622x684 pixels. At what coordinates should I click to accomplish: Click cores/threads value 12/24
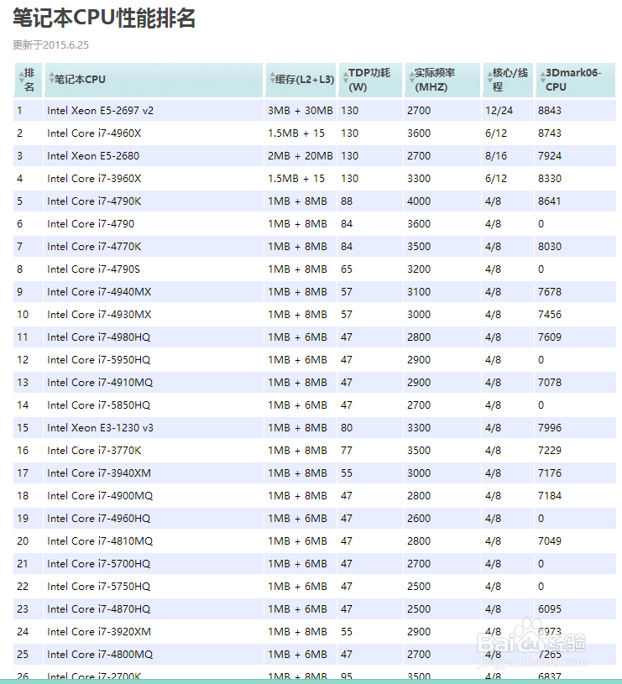tap(499, 111)
